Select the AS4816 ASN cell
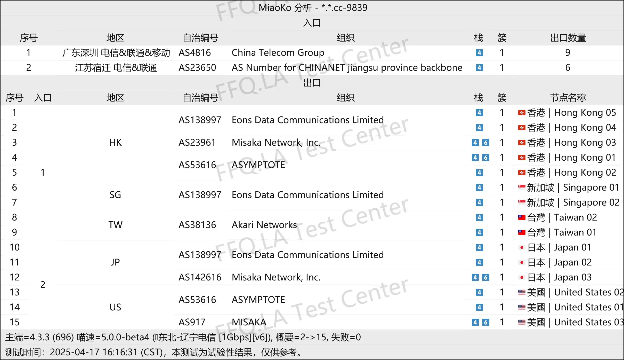624x360 pixels. pyautogui.click(x=195, y=53)
